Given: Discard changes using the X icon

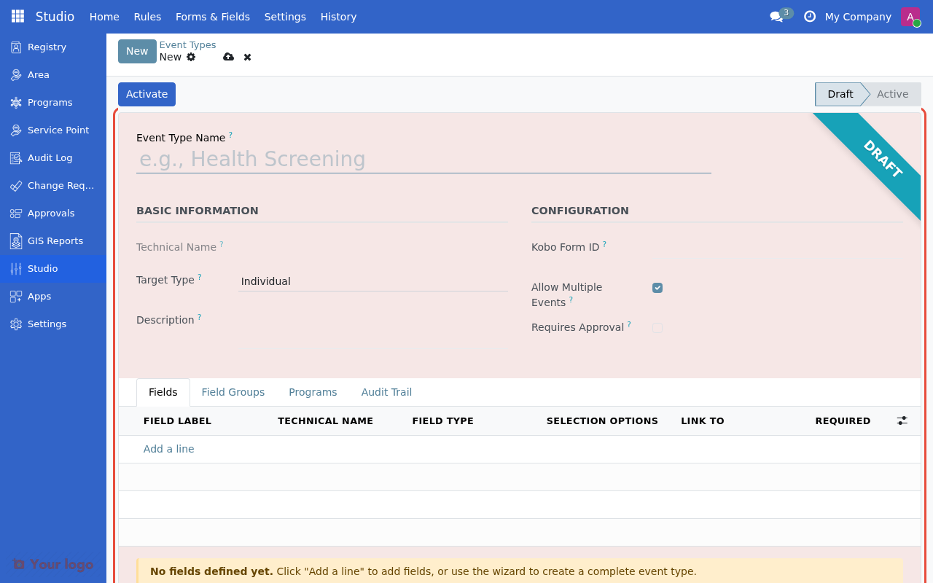Looking at the screenshot, I should point(247,57).
